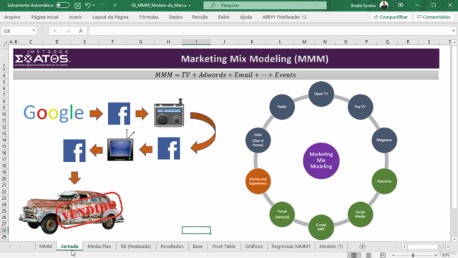Click the Radio circle in diagram
Screen dimensions: 458x258
282,107
